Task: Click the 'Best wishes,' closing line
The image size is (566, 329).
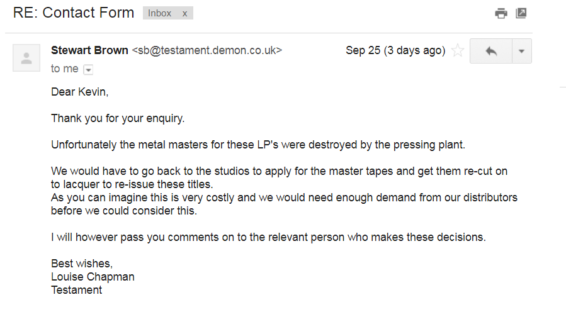Action: coord(82,264)
